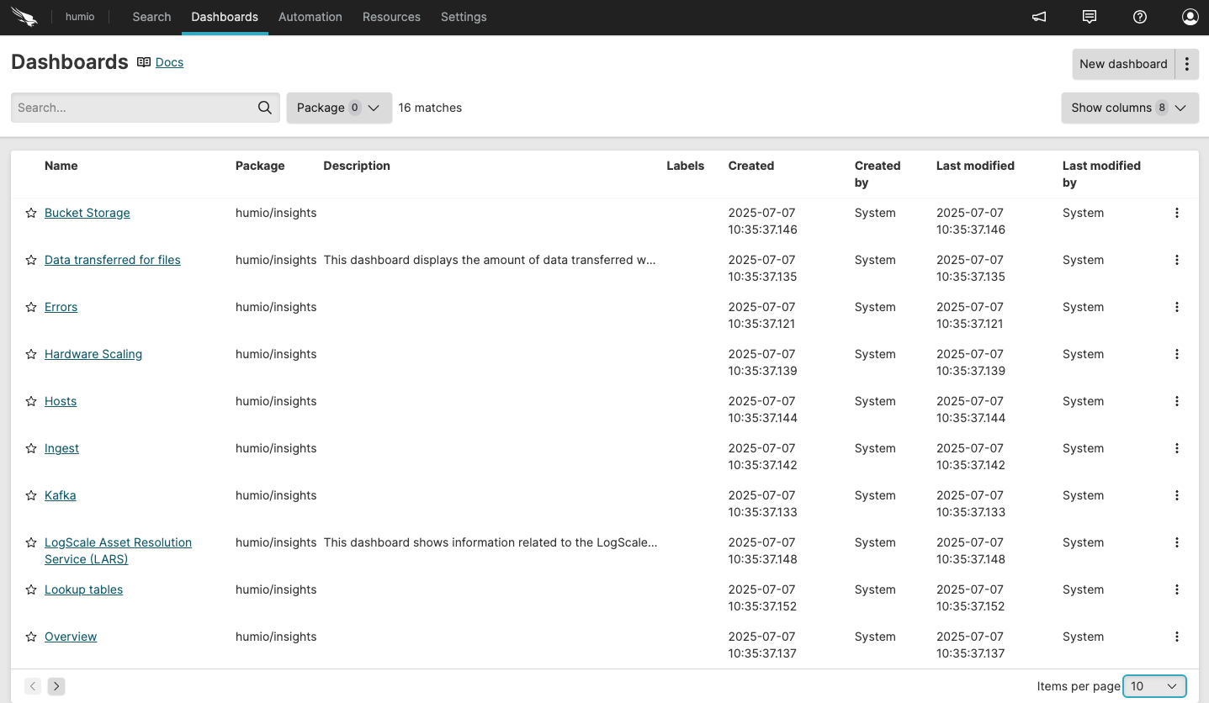Open the help question mark icon
The width and height of the screenshot is (1209, 703).
pyautogui.click(x=1140, y=17)
